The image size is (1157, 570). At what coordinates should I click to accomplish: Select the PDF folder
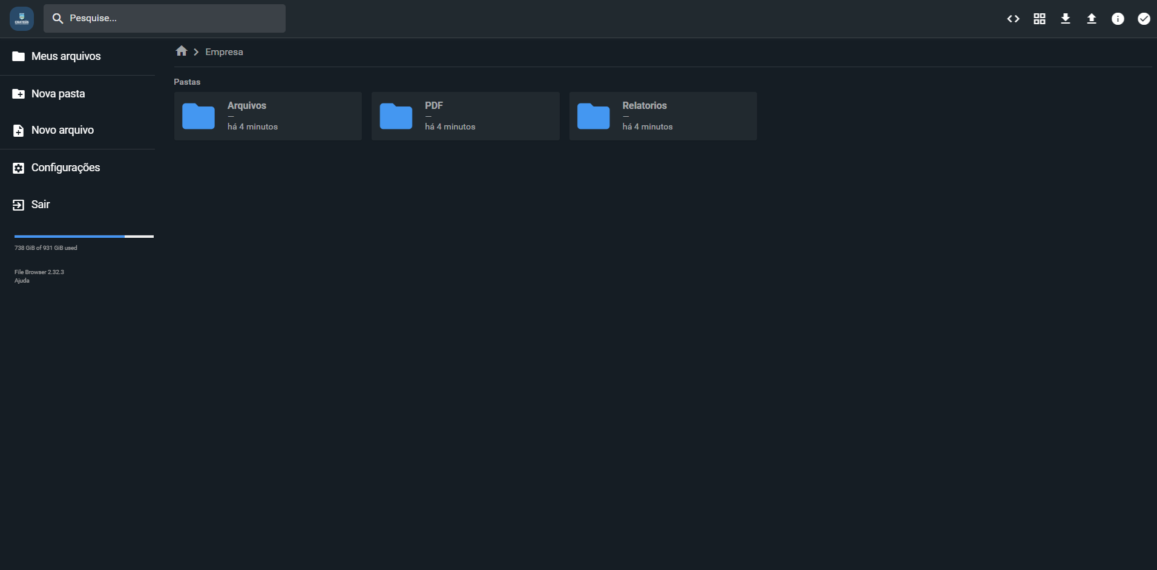click(x=465, y=116)
